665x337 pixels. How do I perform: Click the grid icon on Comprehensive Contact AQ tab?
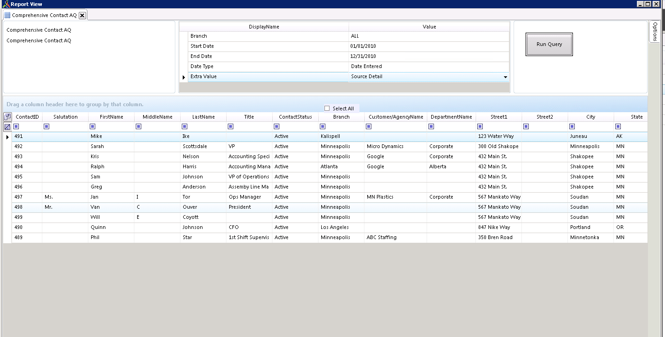pos(7,15)
